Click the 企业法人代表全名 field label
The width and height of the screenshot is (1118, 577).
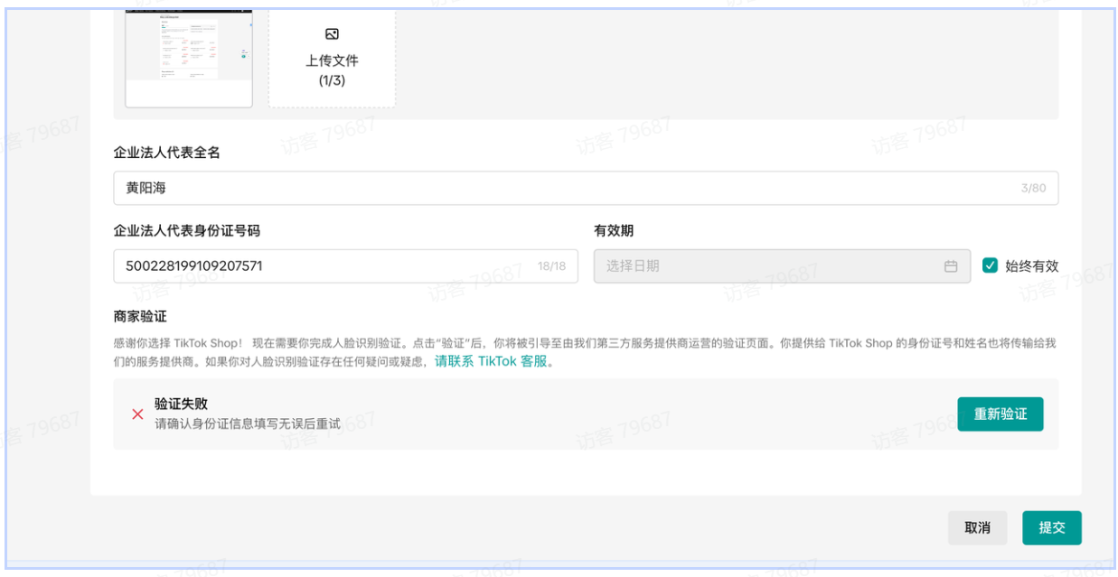click(x=166, y=153)
